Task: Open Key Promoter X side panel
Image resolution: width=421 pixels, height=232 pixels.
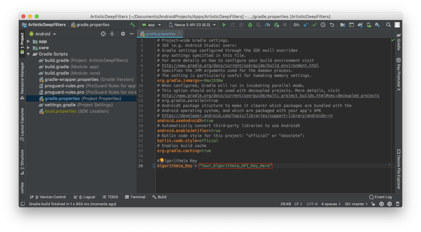Action: point(399,74)
